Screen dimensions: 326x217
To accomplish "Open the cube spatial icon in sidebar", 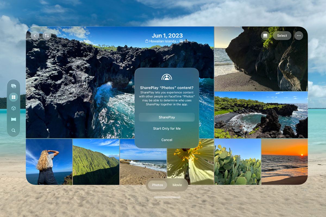I will coord(13,108).
